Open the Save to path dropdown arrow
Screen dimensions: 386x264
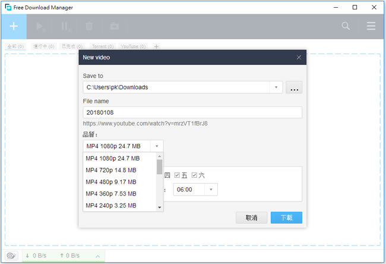tap(276, 87)
